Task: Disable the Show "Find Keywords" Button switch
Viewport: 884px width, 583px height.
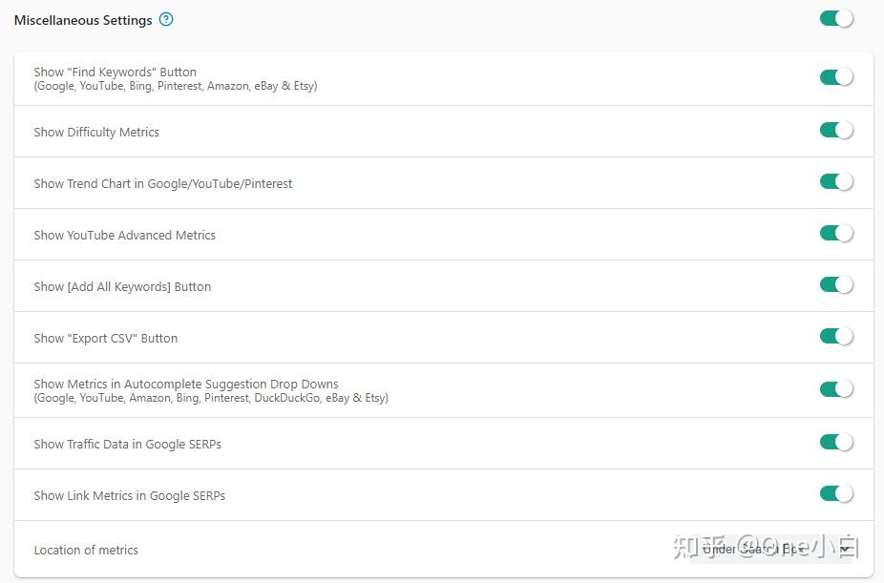Action: (x=835, y=77)
